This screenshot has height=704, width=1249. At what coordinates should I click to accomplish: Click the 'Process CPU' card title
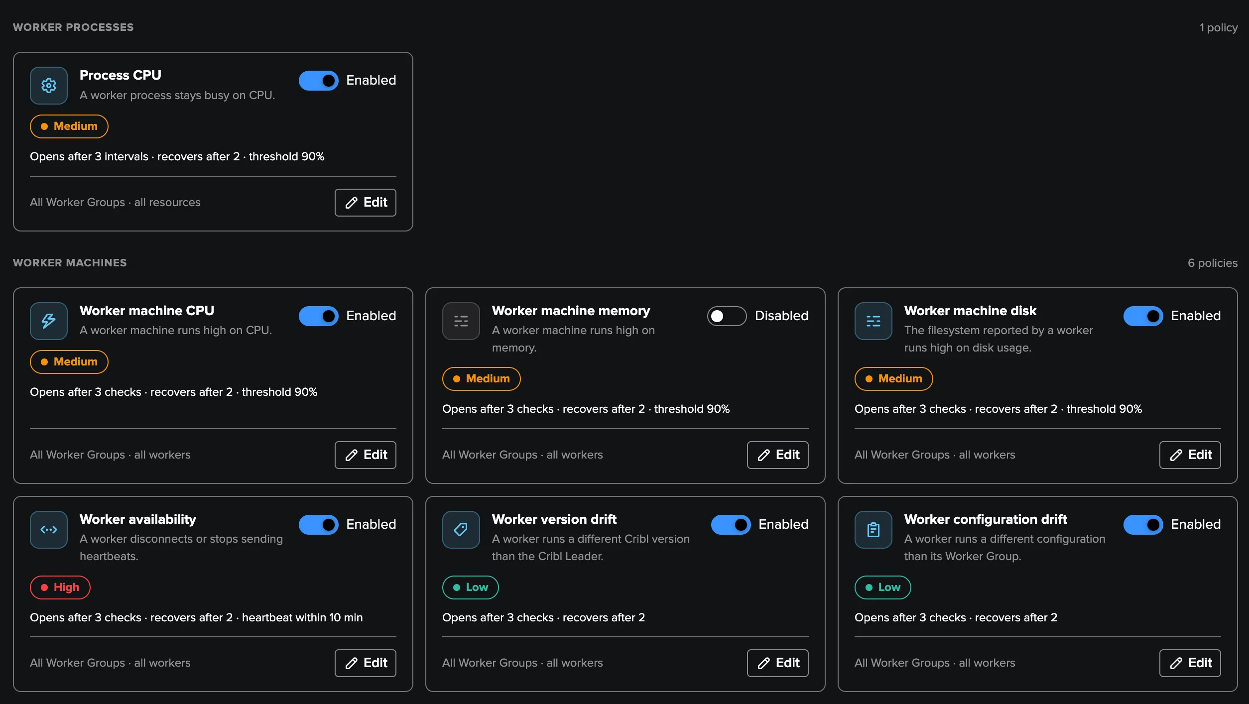point(121,76)
